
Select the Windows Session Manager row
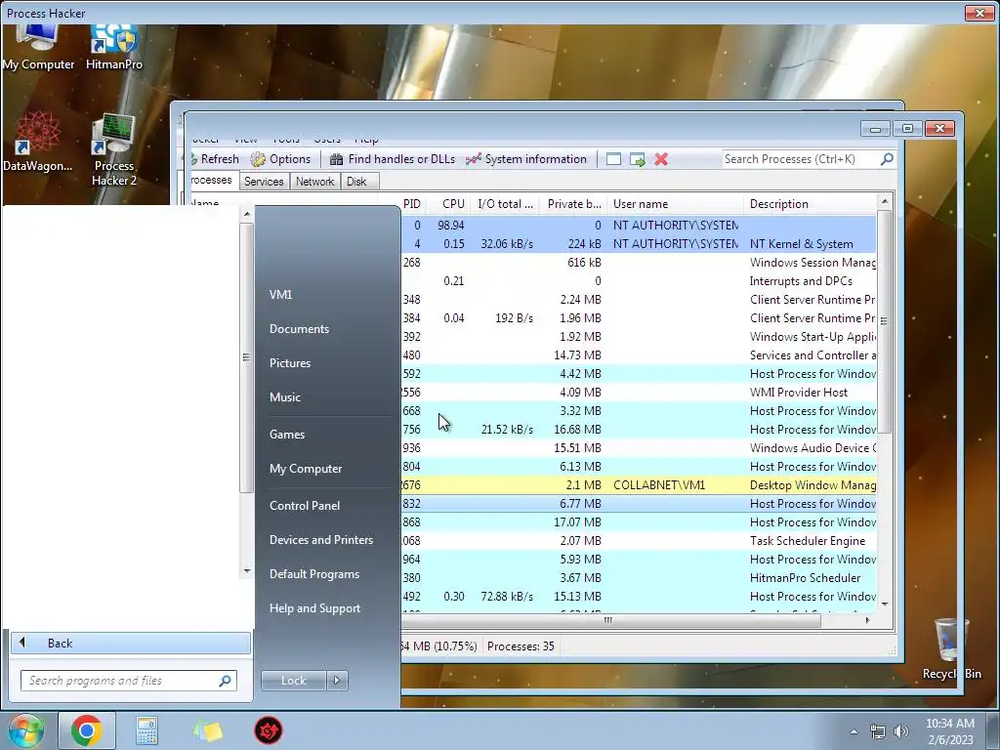point(639,262)
